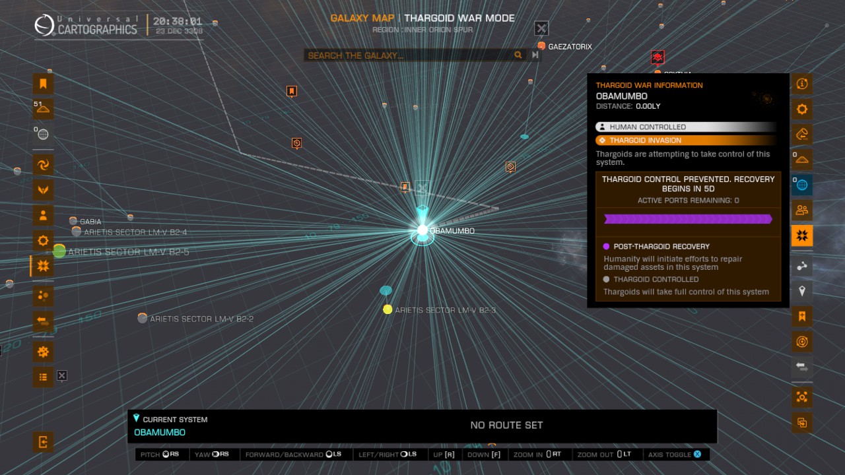Click the focus frame icon in right sidebar

(802, 396)
